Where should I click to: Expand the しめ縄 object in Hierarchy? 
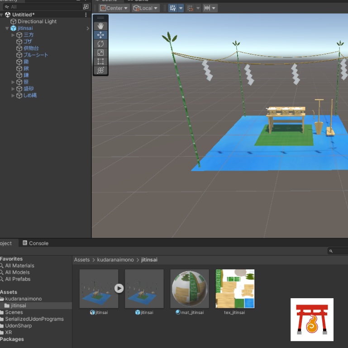click(x=13, y=95)
